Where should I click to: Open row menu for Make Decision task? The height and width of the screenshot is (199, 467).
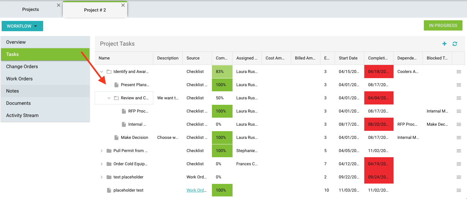(x=459, y=138)
